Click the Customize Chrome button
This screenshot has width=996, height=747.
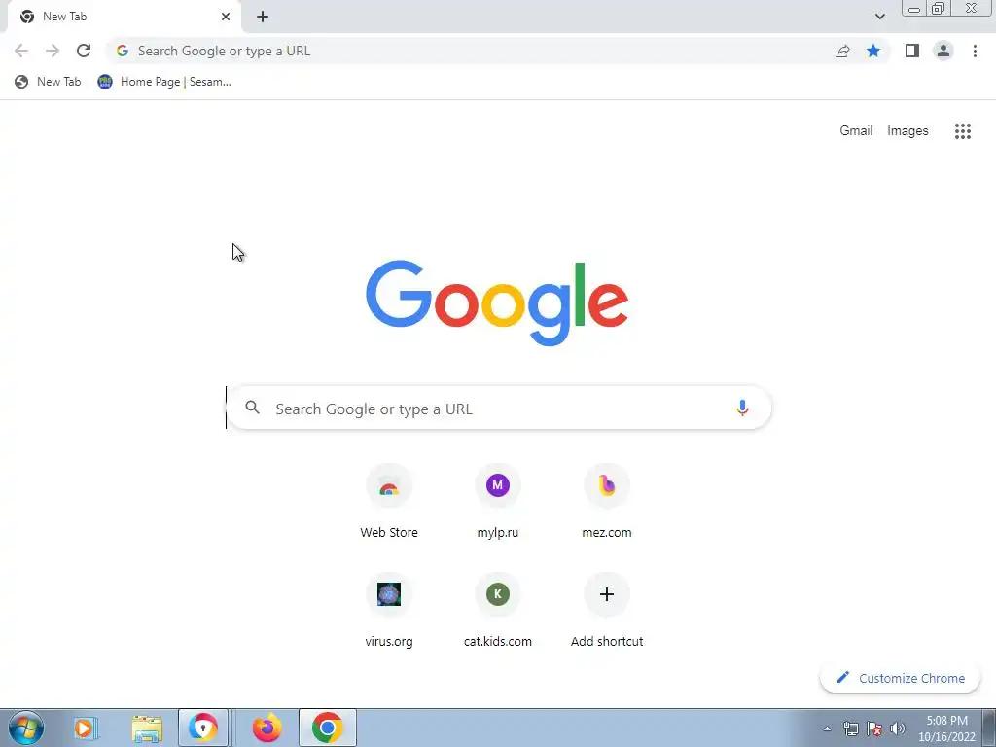pyautogui.click(x=900, y=678)
